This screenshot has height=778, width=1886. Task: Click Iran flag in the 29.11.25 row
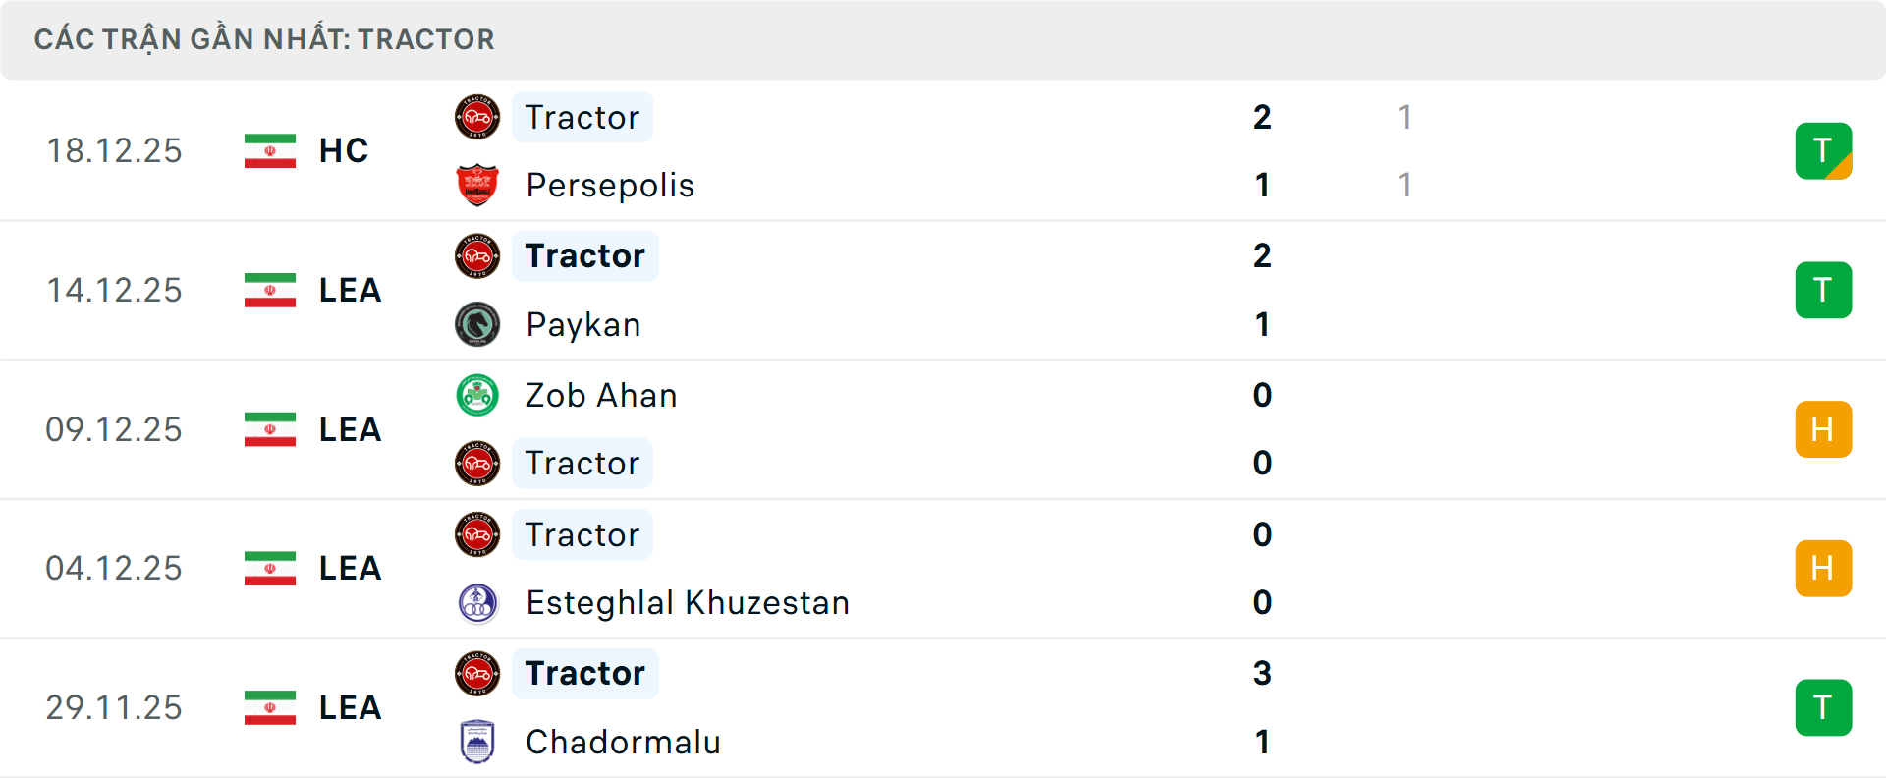pyautogui.click(x=269, y=707)
